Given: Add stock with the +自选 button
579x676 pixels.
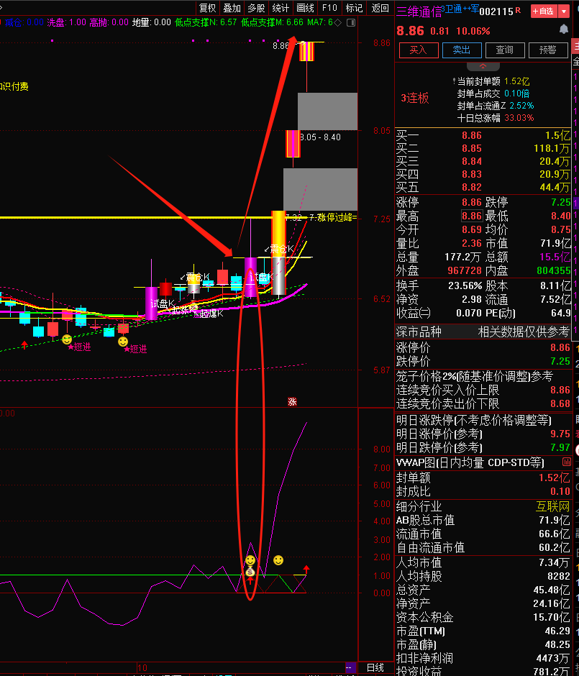Looking at the screenshot, I should click(x=544, y=12).
